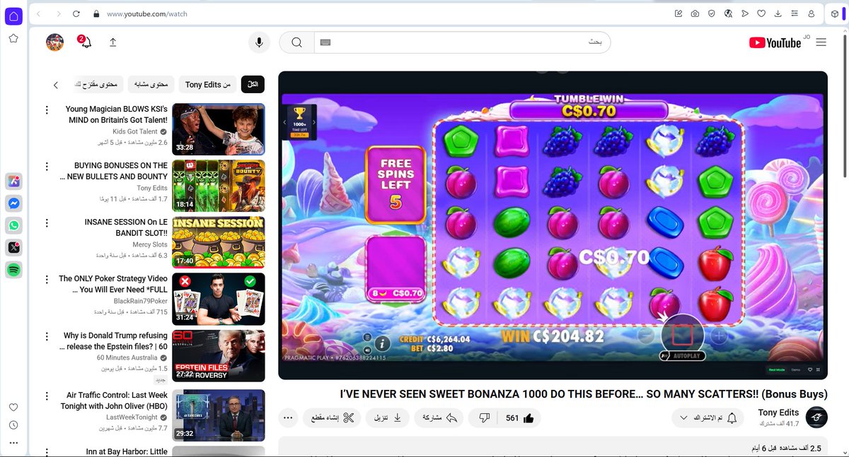Screen dimensions: 849x457
Task: Open the YouTube account avatar menu
Action: 54,42
